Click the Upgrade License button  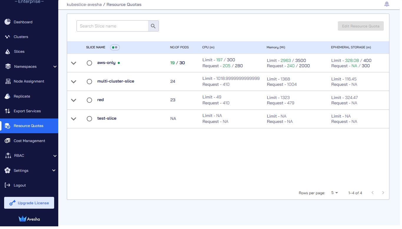coord(29,203)
